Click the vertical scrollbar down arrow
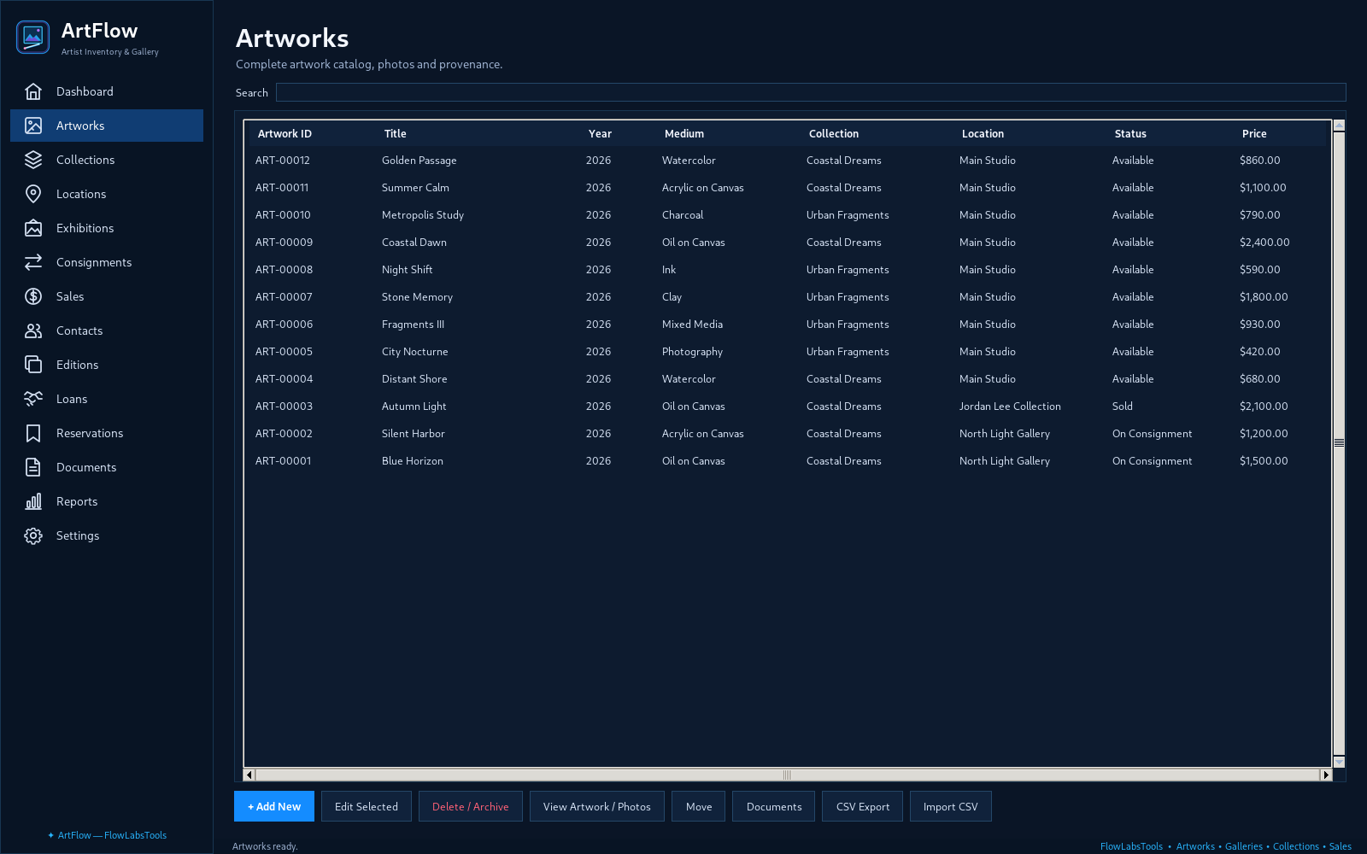The height and width of the screenshot is (854, 1367). point(1339,762)
